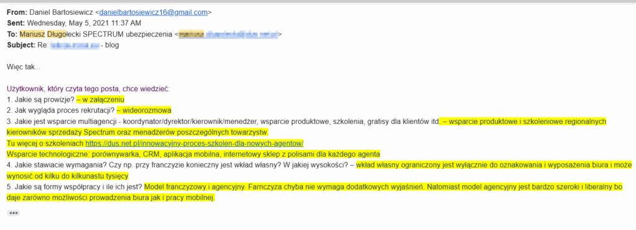Click the highlighted name 'Mariusz' in To field

click(x=32, y=35)
